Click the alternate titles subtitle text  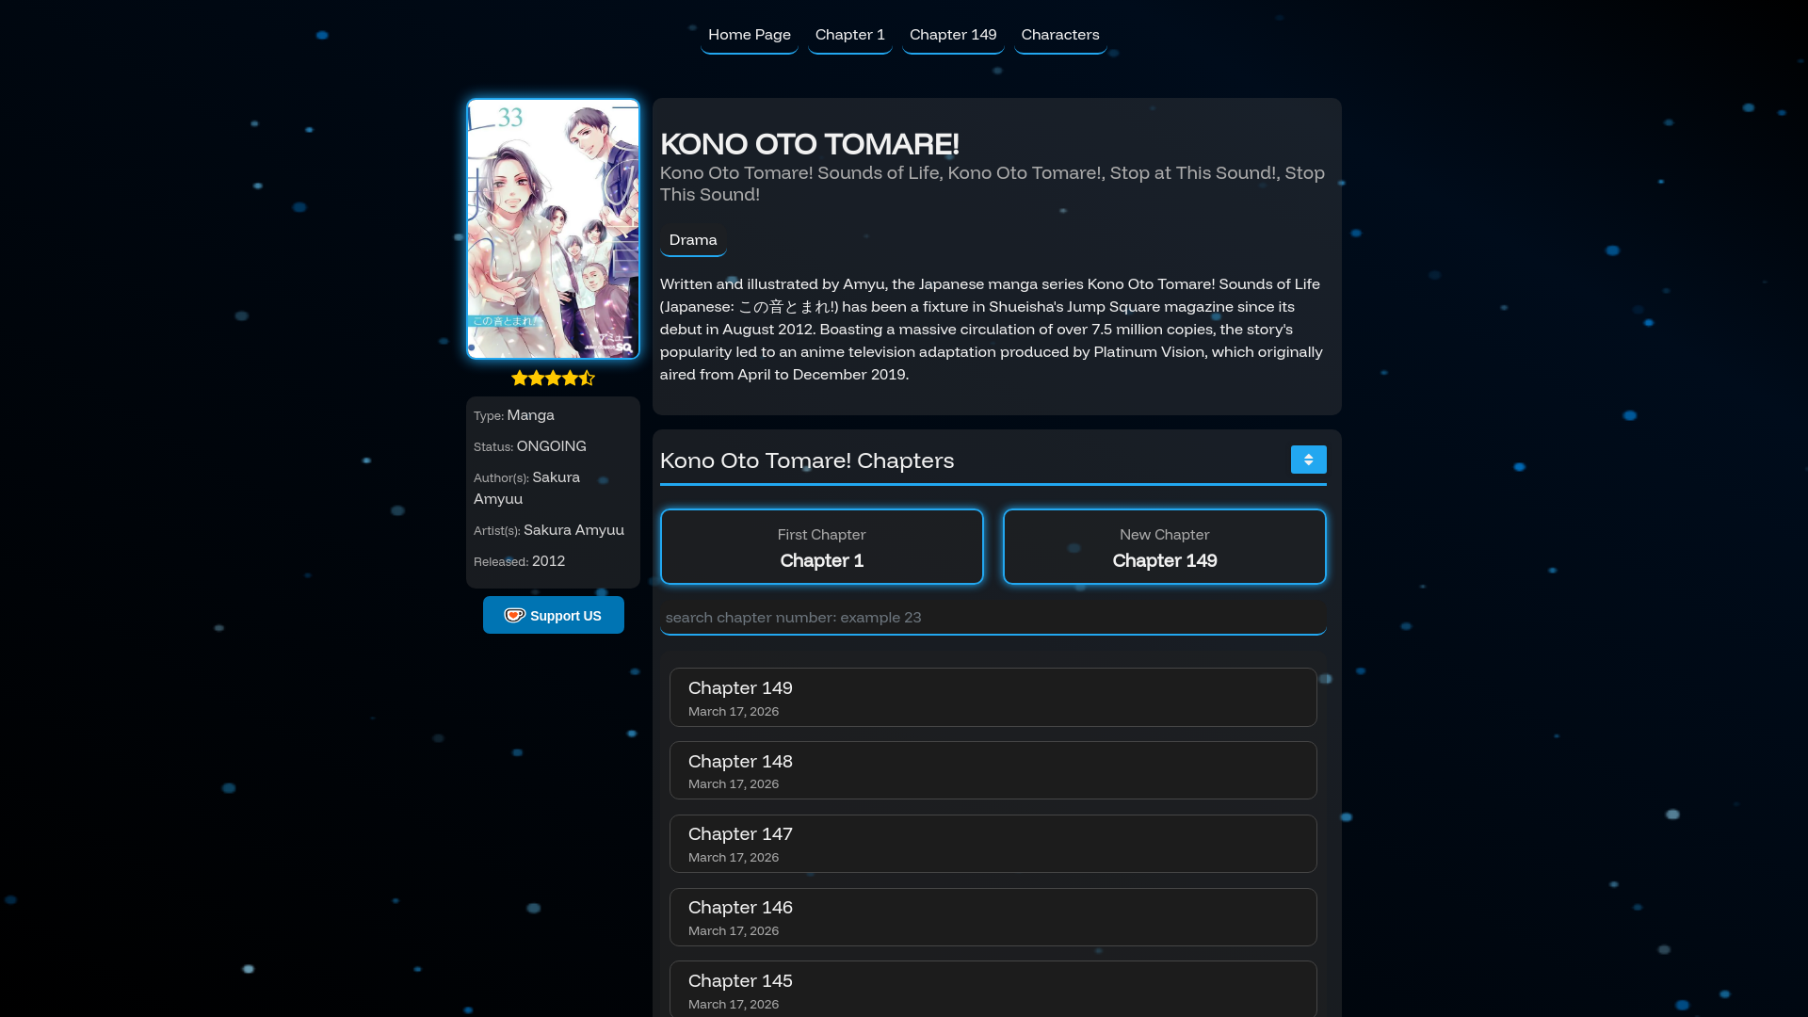click(993, 184)
